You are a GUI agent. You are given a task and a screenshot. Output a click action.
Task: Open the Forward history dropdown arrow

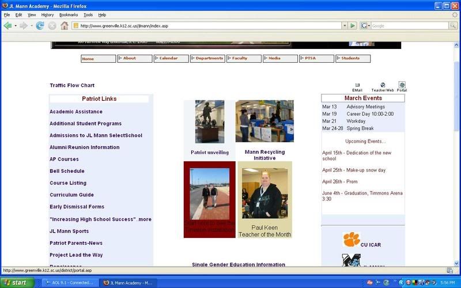click(x=32, y=26)
